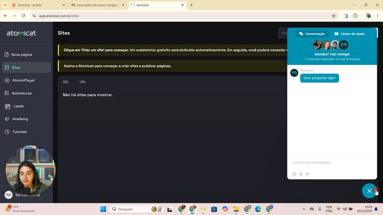Click the atomicat logo
This screenshot has width=383, height=215.
pyautogui.click(x=21, y=33)
